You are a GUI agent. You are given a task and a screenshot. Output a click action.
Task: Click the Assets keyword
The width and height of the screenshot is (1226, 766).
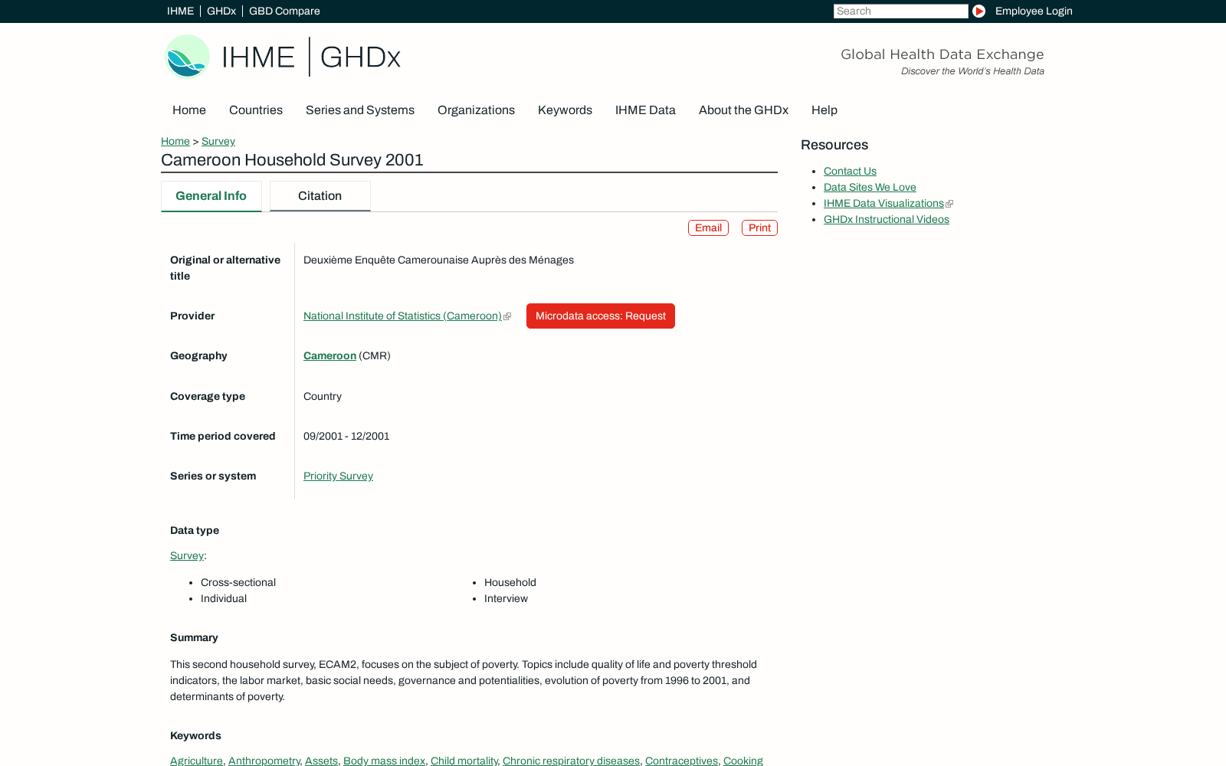point(321,761)
